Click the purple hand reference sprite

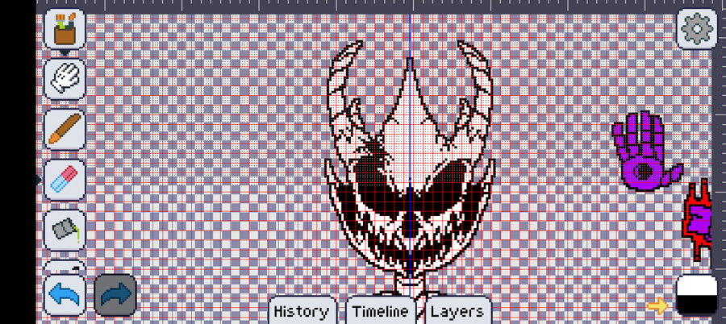click(645, 151)
